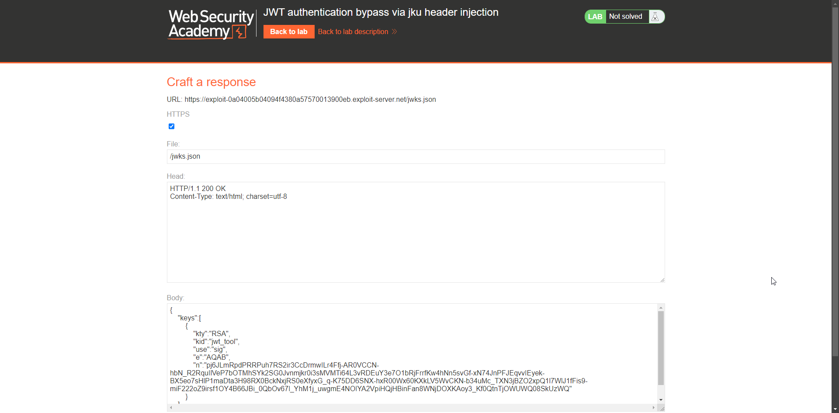Click the double chevron after lab description
839x413 pixels.
395,31
